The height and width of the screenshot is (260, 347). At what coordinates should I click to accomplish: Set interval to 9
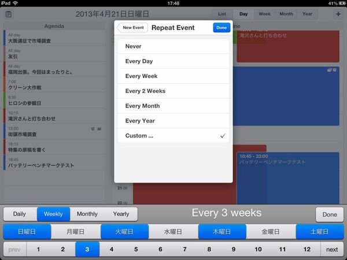click(234, 250)
